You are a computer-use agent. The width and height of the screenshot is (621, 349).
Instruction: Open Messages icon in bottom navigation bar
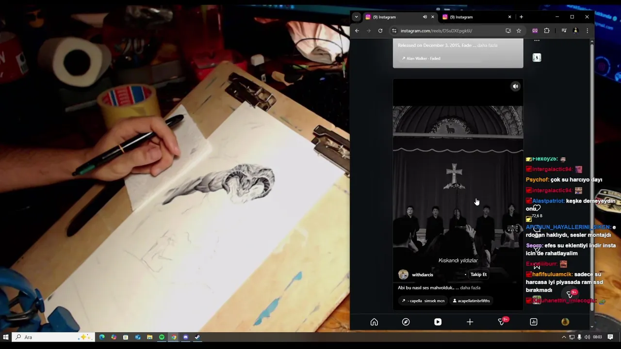pyautogui.click(x=502, y=322)
